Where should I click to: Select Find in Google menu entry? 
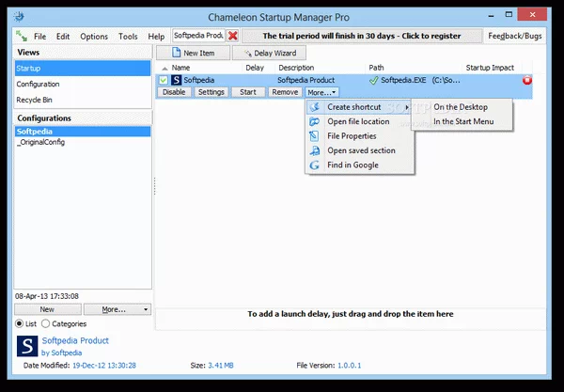coord(360,165)
